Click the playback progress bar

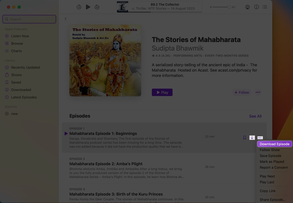[x=165, y=12]
